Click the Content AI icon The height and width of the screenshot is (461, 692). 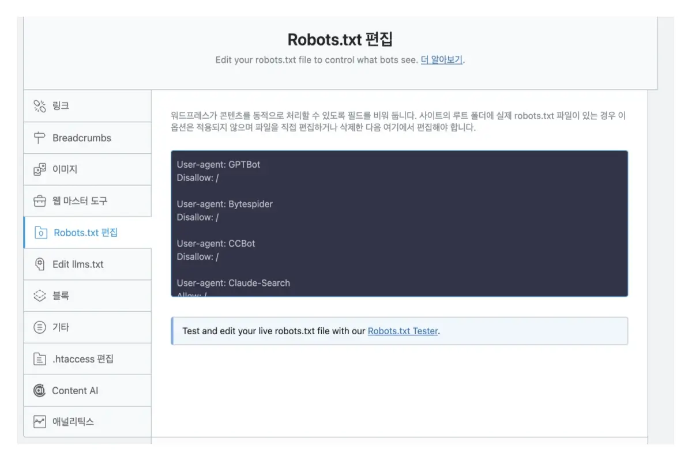pyautogui.click(x=39, y=390)
